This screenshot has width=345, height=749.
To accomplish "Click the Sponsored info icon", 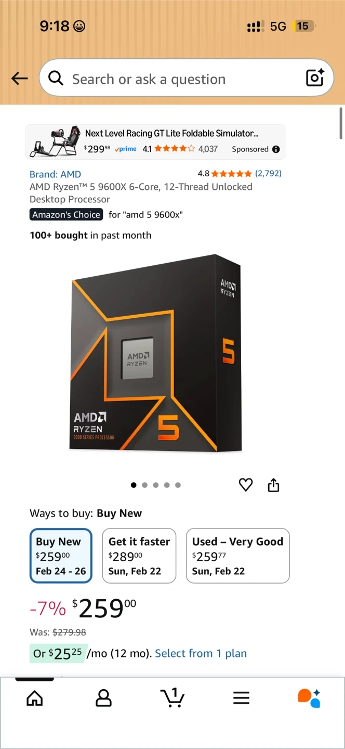I will click(276, 149).
